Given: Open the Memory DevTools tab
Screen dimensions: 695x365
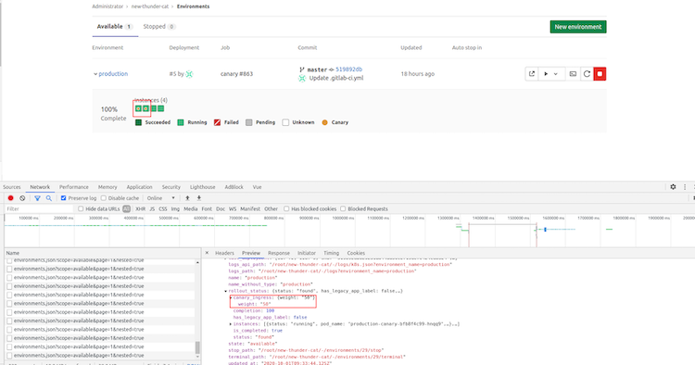Looking at the screenshot, I should pyautogui.click(x=107, y=187).
